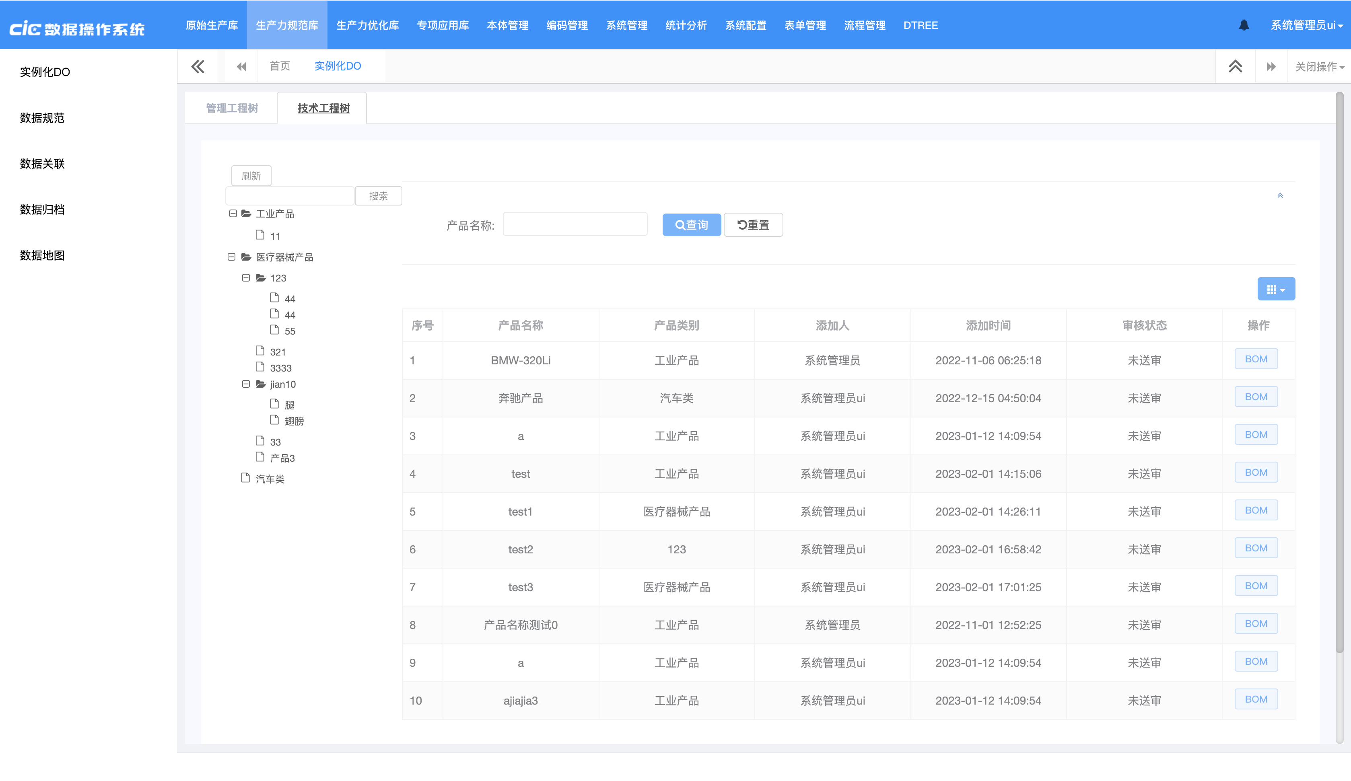Collapse the jian10 tree folder
This screenshot has width=1351, height=781.
[245, 384]
